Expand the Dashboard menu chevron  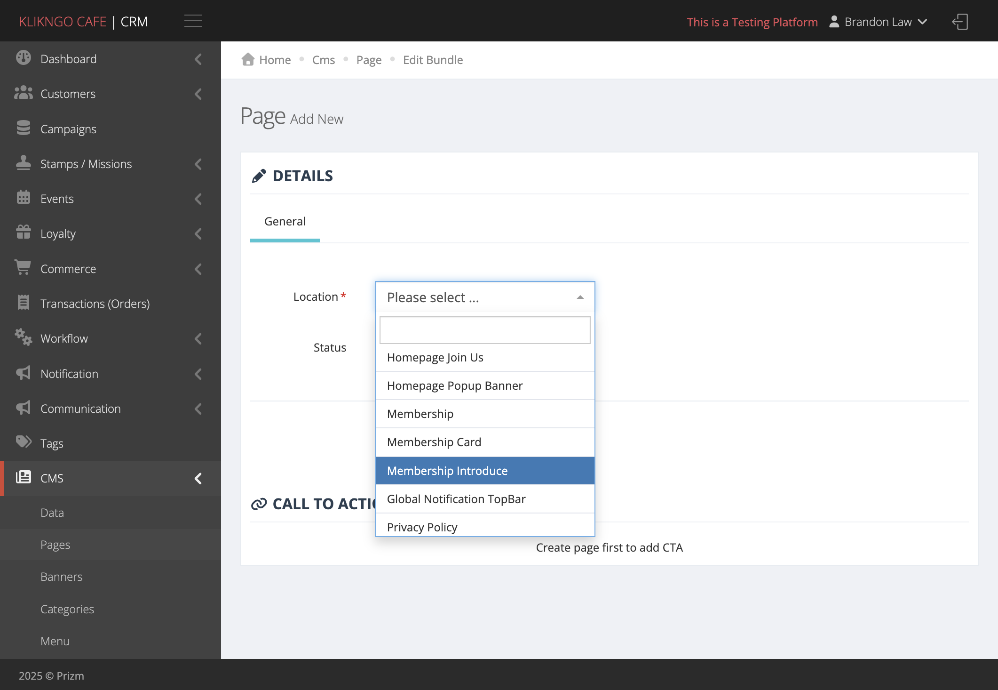(198, 59)
